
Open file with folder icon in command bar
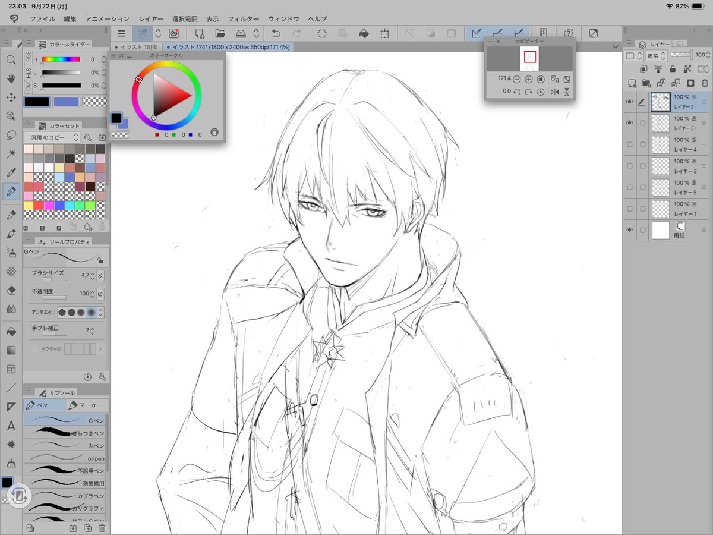pyautogui.click(x=220, y=34)
